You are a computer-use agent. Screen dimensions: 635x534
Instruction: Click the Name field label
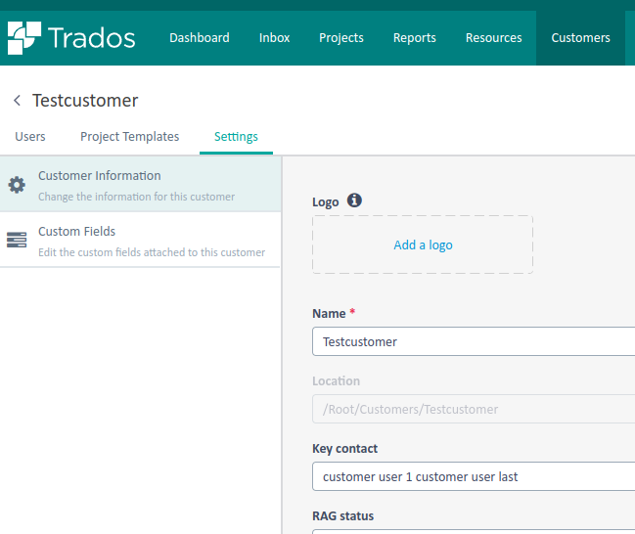(329, 313)
